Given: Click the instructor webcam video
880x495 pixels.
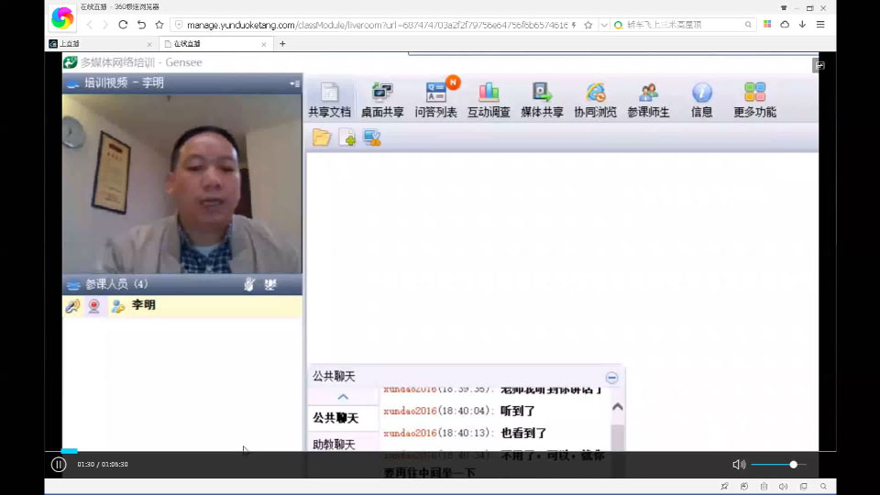Looking at the screenshot, I should [x=182, y=183].
